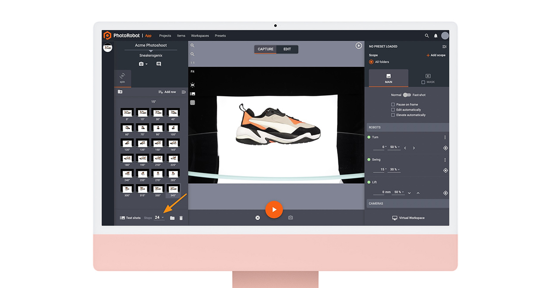Click the target icon for the Swing robot

coord(445,170)
